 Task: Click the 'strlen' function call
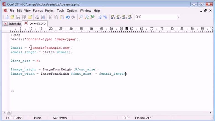[49, 52]
